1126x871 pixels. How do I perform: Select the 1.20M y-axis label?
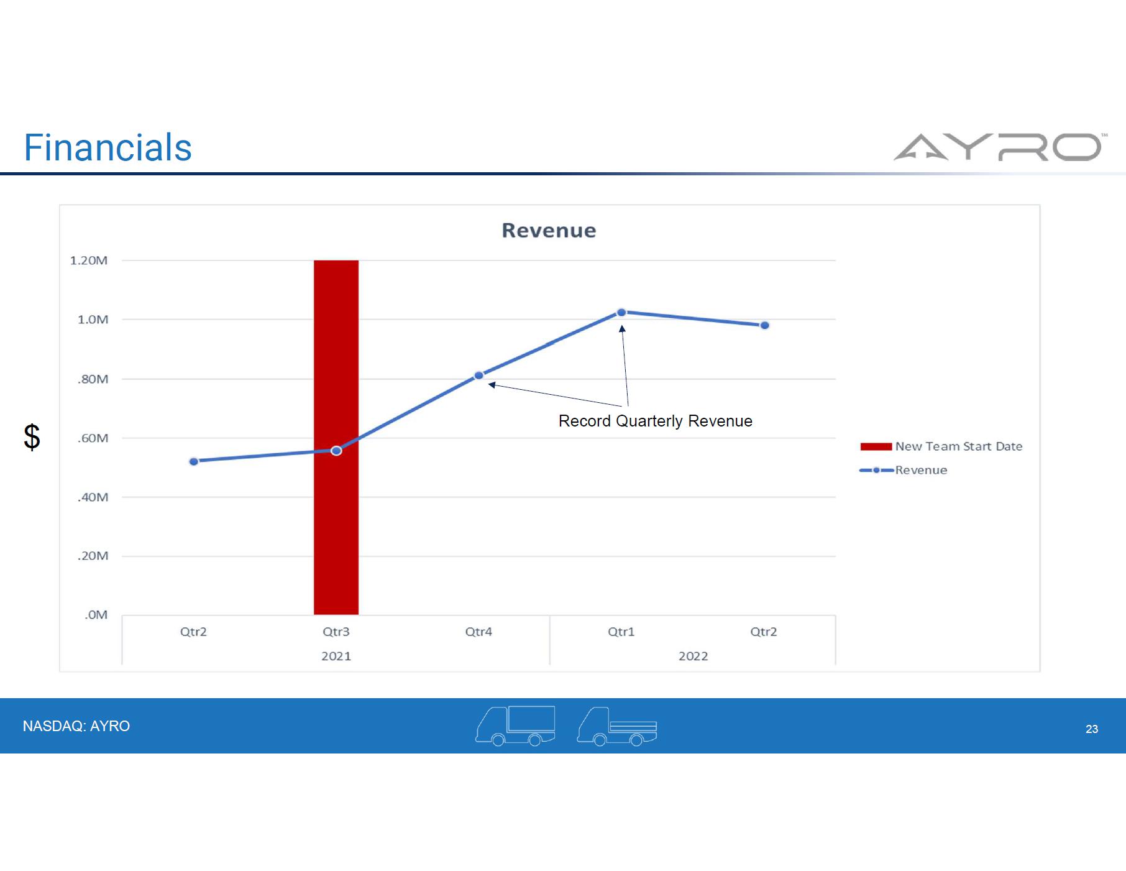89,260
